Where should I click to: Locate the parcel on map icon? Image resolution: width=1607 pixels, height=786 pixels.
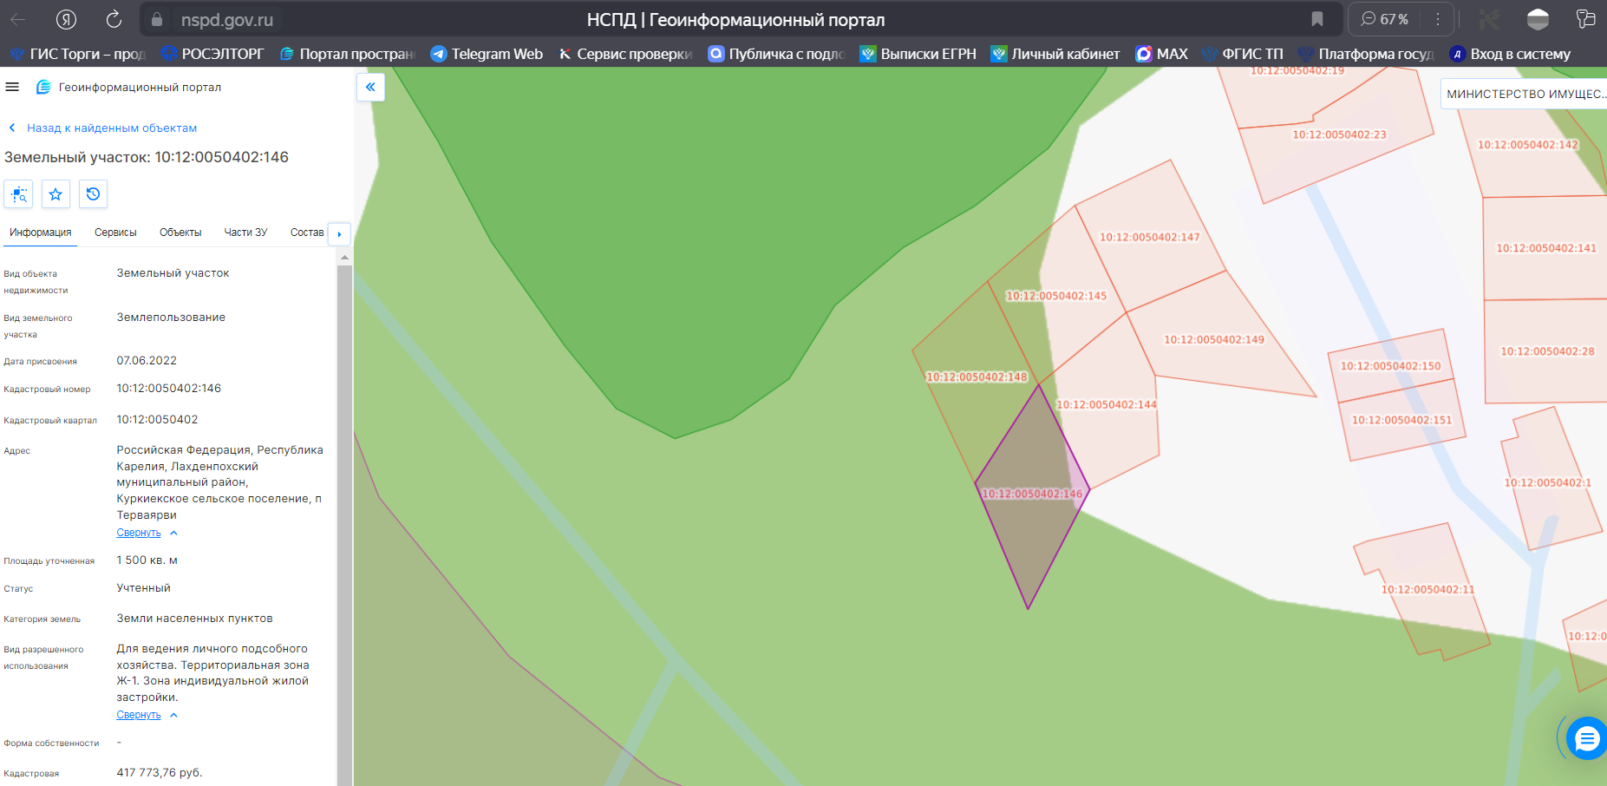tap(18, 194)
